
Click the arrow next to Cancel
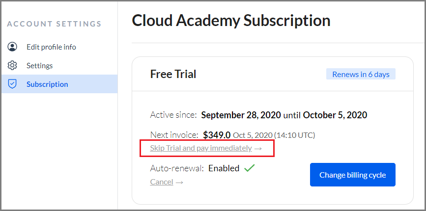[179, 182]
